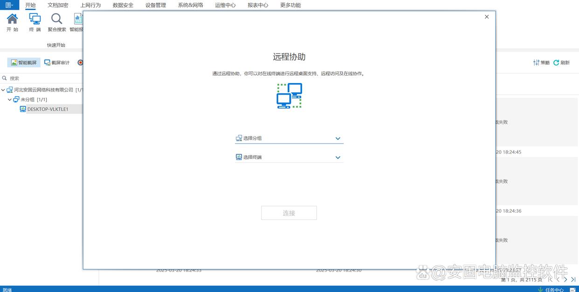This screenshot has height=292, width=579.
Task: Click the company network icon in tree
Action: [x=10, y=90]
